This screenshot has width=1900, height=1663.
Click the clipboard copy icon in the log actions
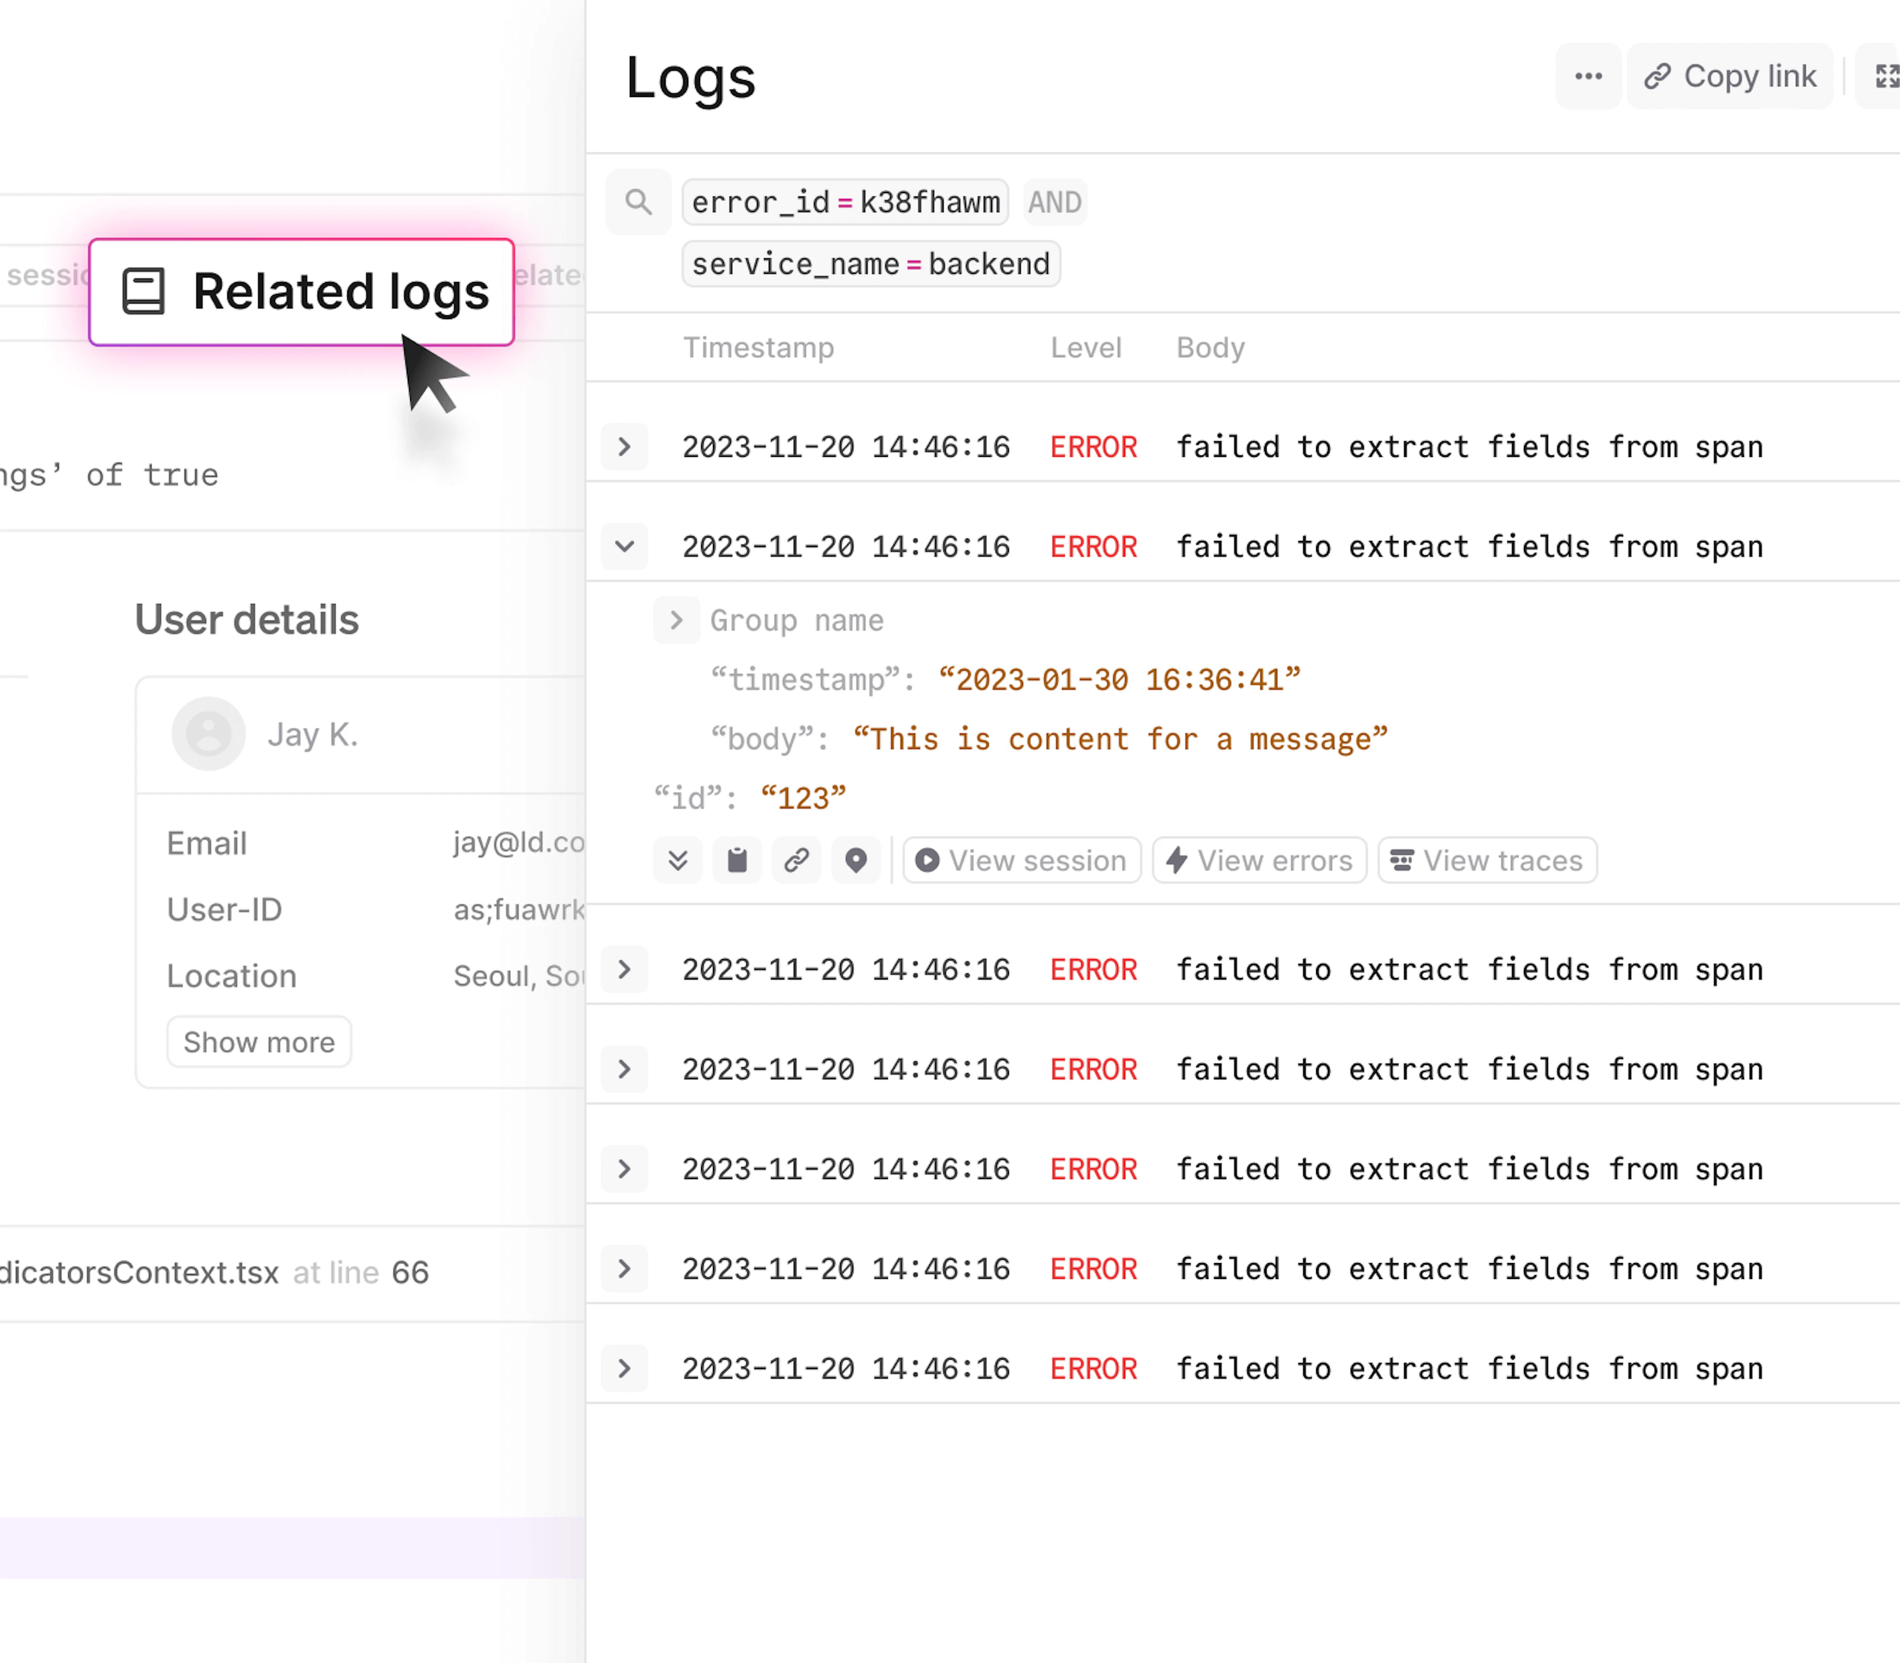[x=738, y=860]
